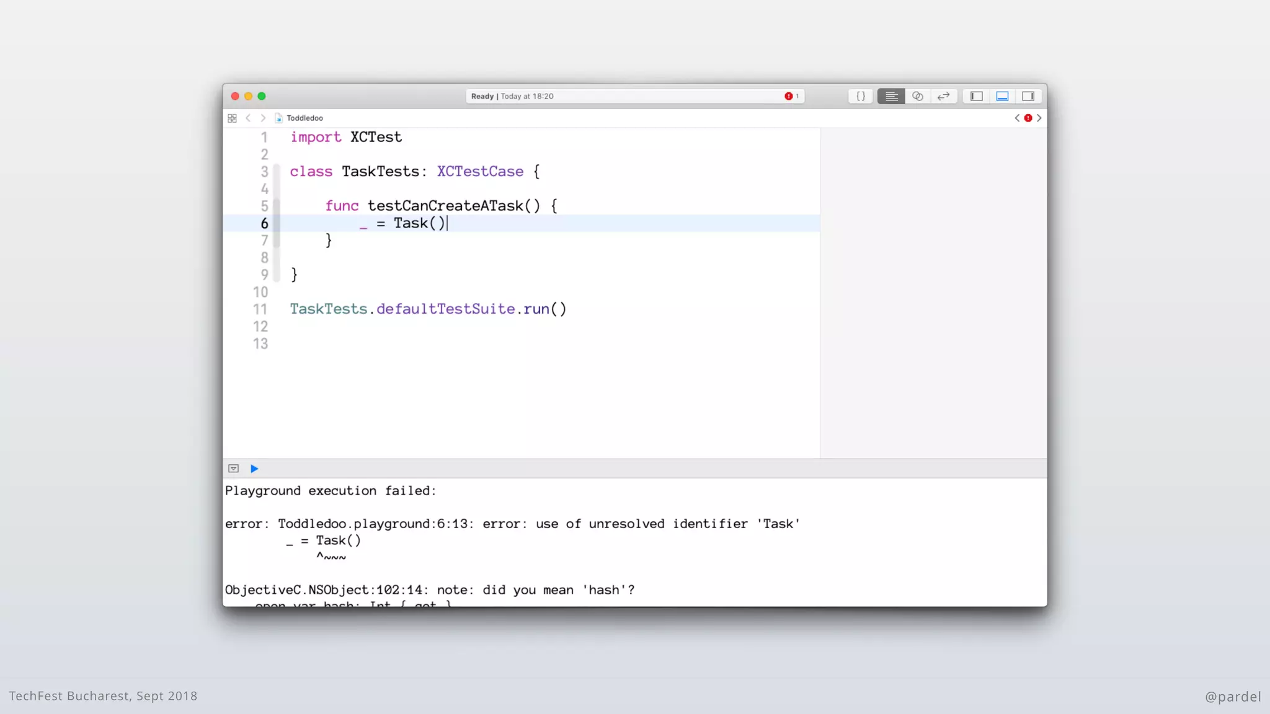The width and height of the screenshot is (1270, 714).
Task: Open the code snippet library braces button
Action: pos(861,96)
